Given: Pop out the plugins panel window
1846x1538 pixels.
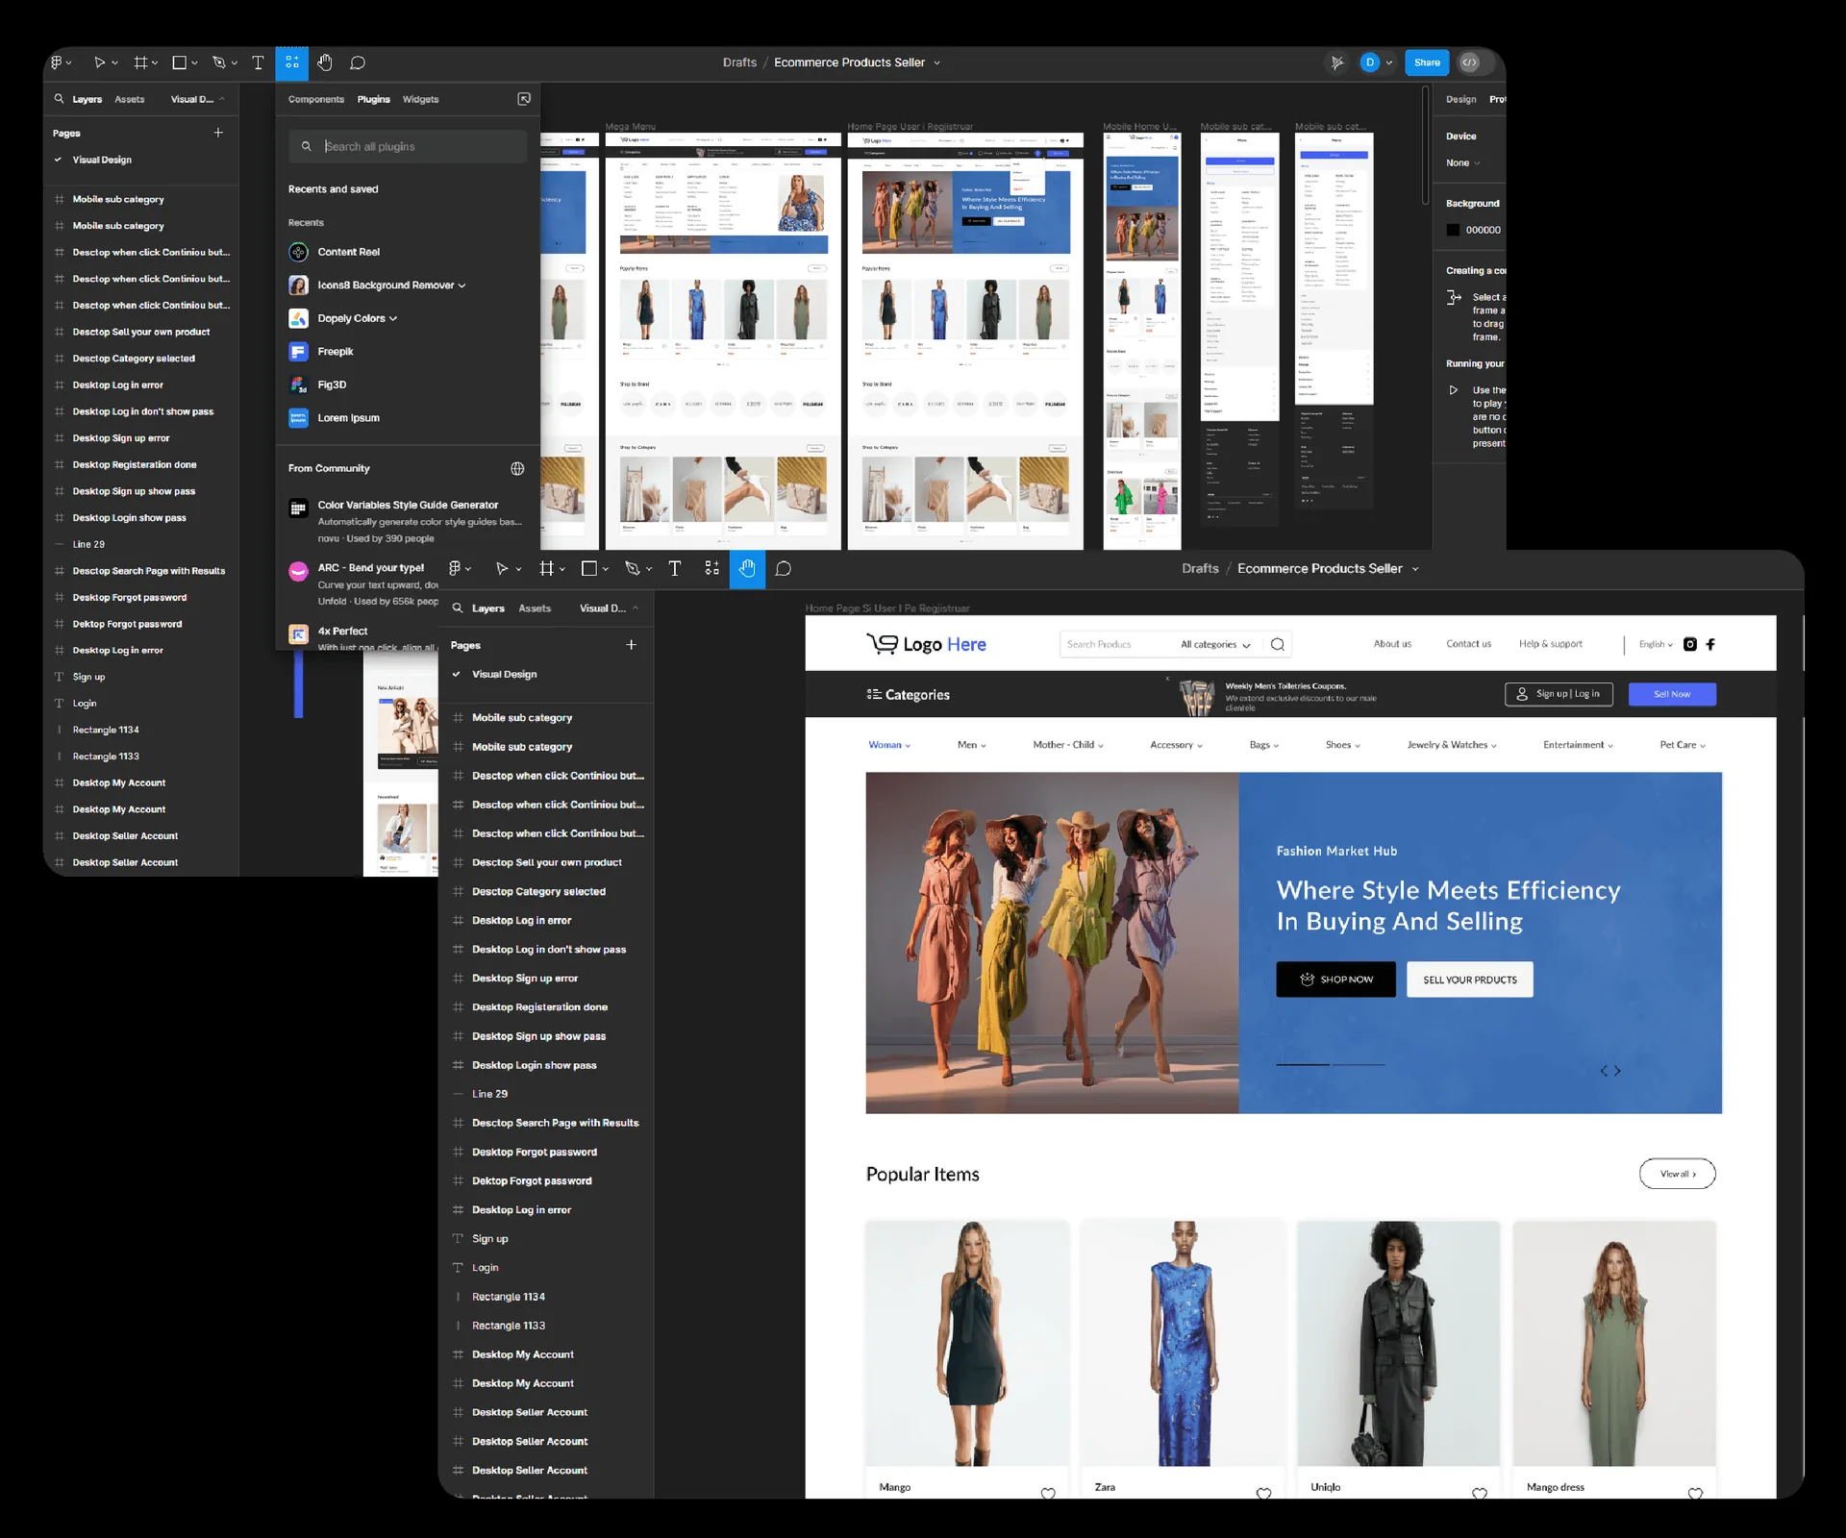Looking at the screenshot, I should tap(524, 99).
